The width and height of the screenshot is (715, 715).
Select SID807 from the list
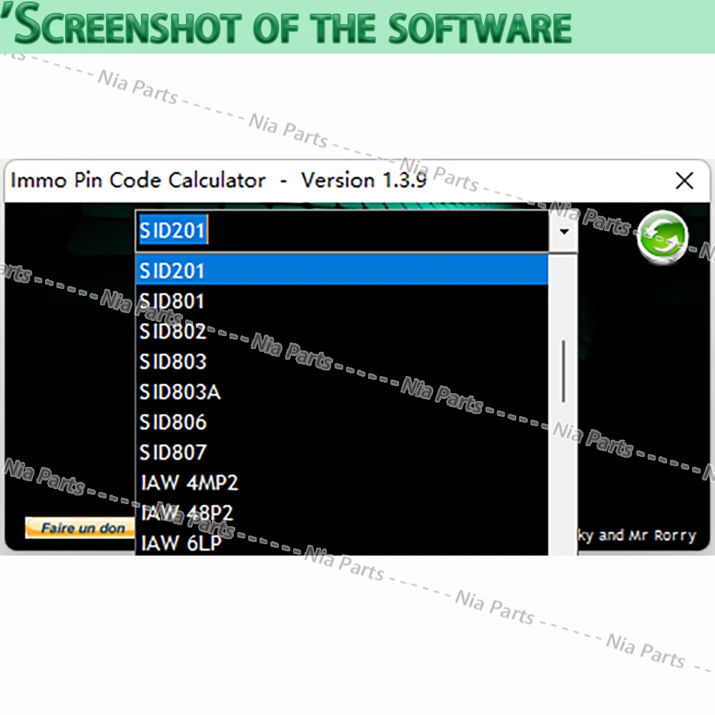(x=342, y=452)
